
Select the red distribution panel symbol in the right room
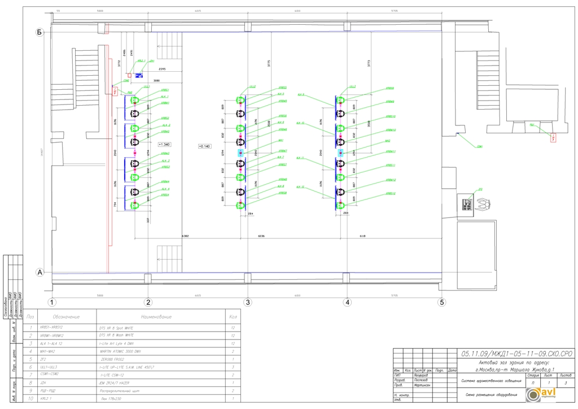pos(553,138)
